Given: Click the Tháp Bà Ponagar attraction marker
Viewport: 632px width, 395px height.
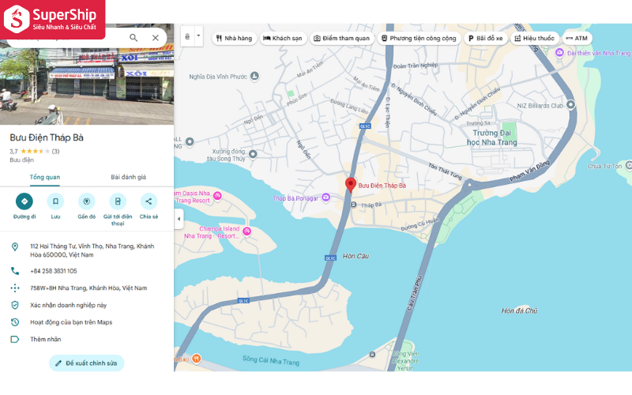Looking at the screenshot, I should (x=325, y=197).
